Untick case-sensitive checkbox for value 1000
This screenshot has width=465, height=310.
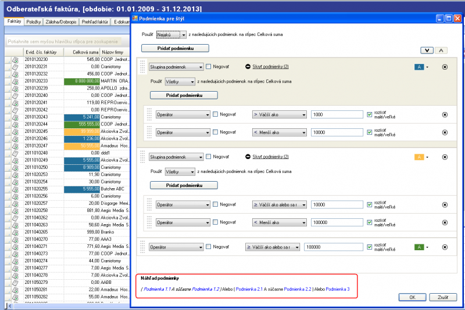click(370, 114)
